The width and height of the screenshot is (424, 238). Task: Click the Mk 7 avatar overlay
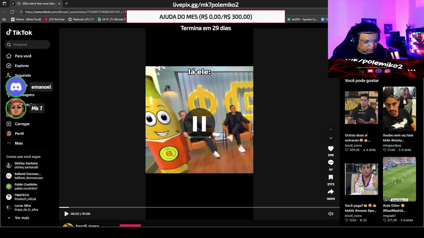pos(16,108)
